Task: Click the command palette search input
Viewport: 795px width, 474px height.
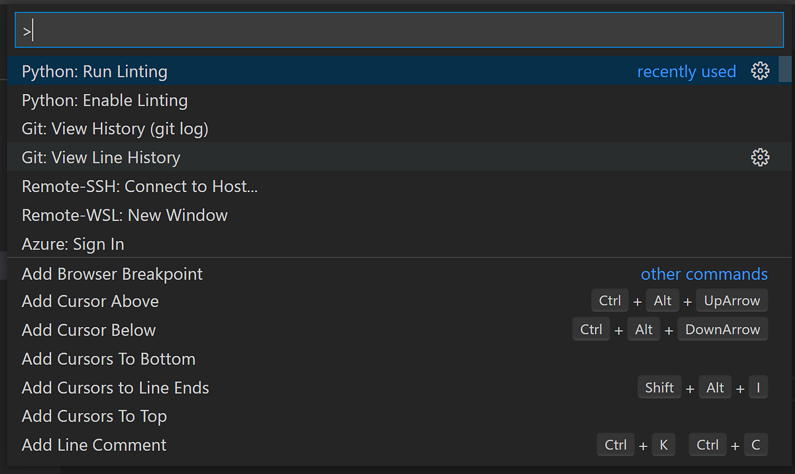Action: pos(397,30)
